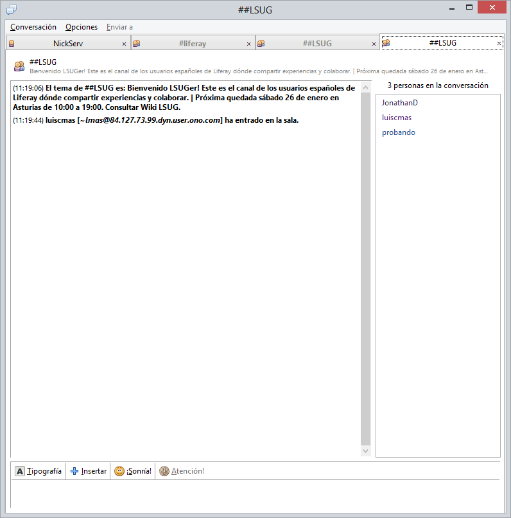Switch to the #liferay tab

click(192, 44)
